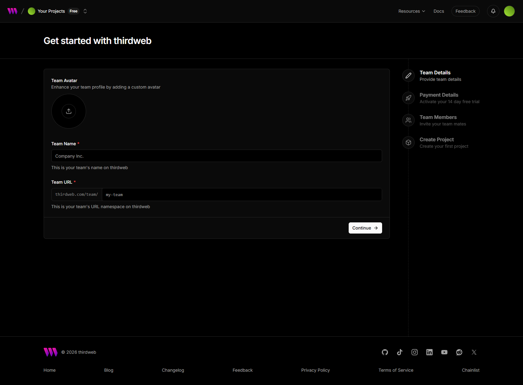Click the Get started with thirdweb heading
Viewport: 523px width, 385px height.
[x=98, y=41]
